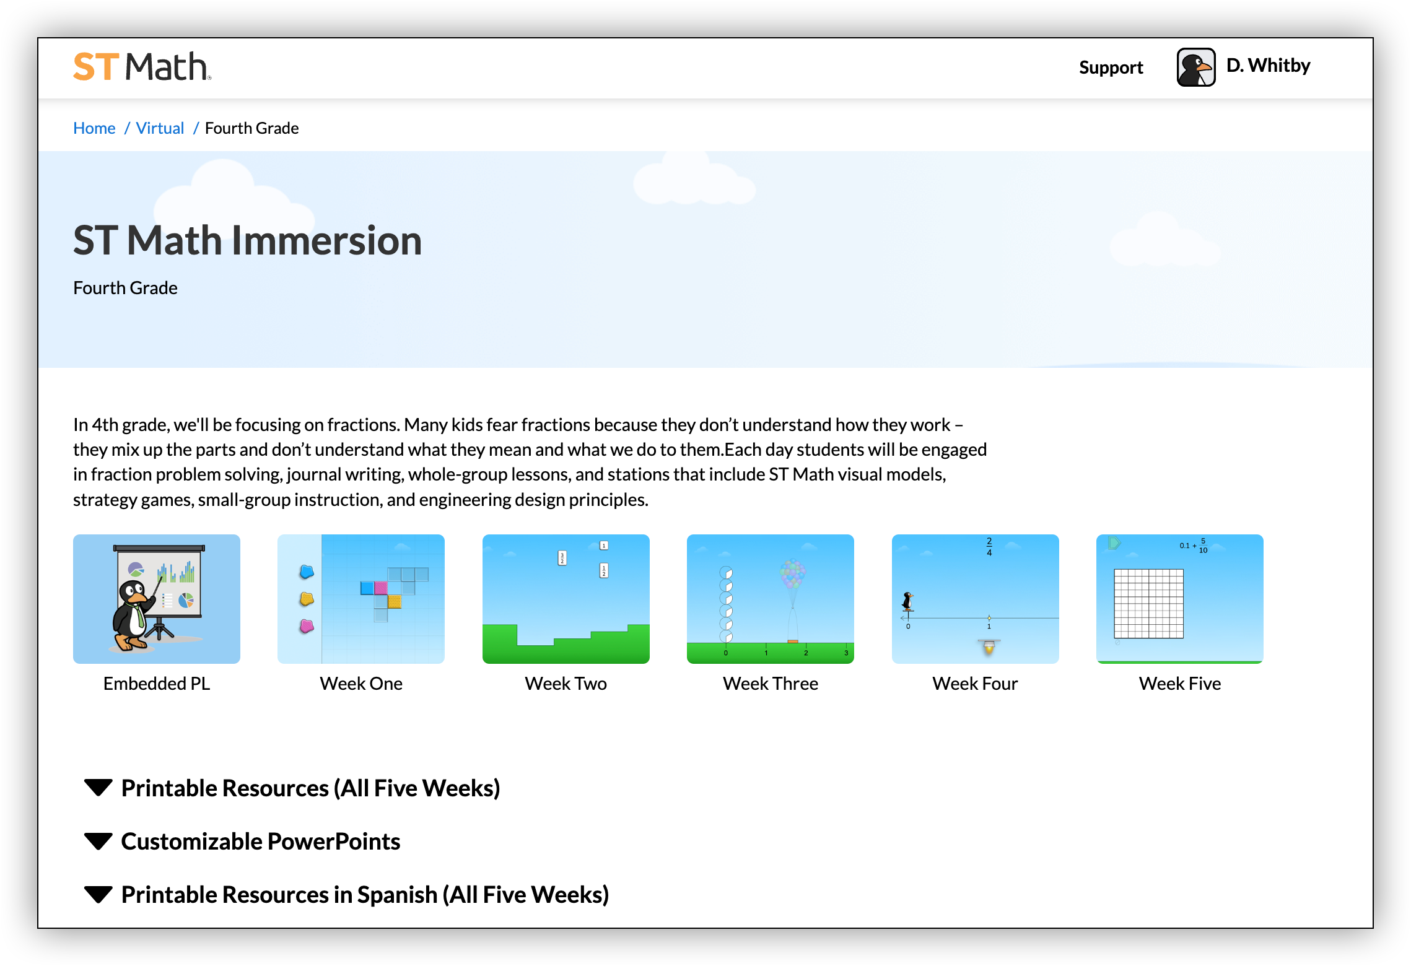This screenshot has height=966, width=1411.
Task: Open the Week Four number line thumbnail
Action: [975, 599]
